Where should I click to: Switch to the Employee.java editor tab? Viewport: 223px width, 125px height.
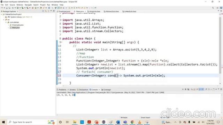(64, 11)
